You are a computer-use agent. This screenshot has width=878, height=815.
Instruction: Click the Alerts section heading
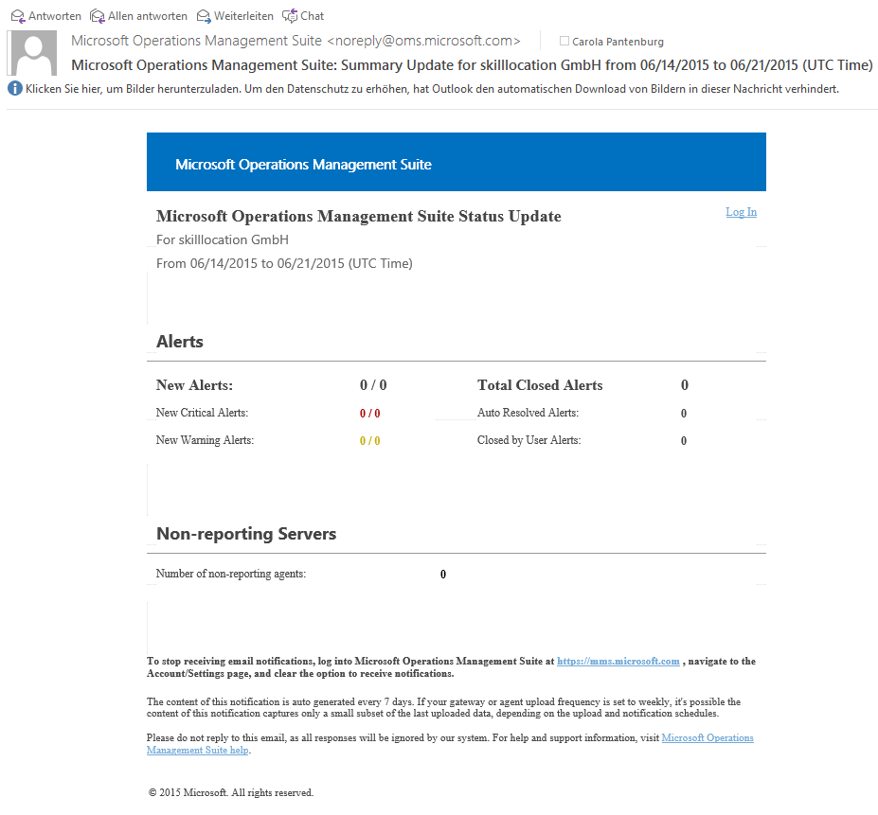180,342
